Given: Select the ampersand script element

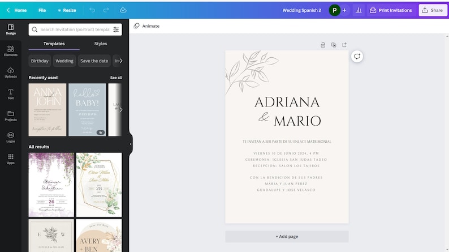Looking at the screenshot, I should pyautogui.click(x=264, y=117).
